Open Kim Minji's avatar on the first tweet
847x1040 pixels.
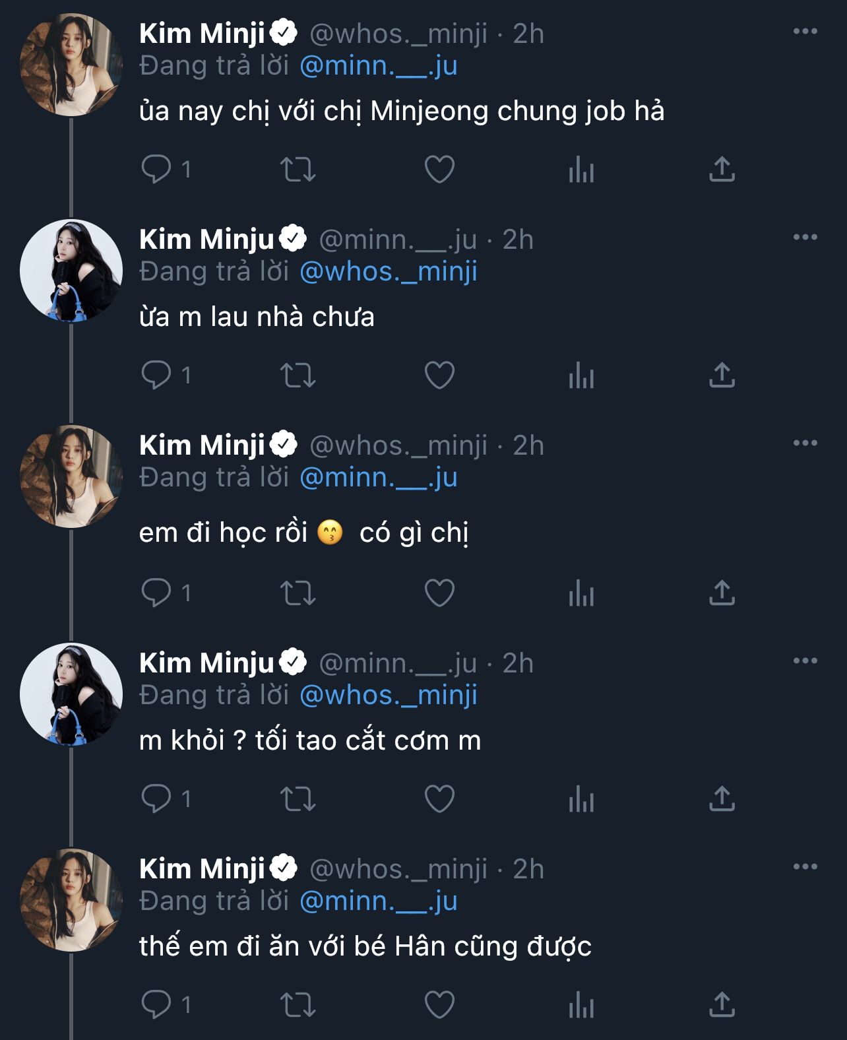[x=71, y=65]
